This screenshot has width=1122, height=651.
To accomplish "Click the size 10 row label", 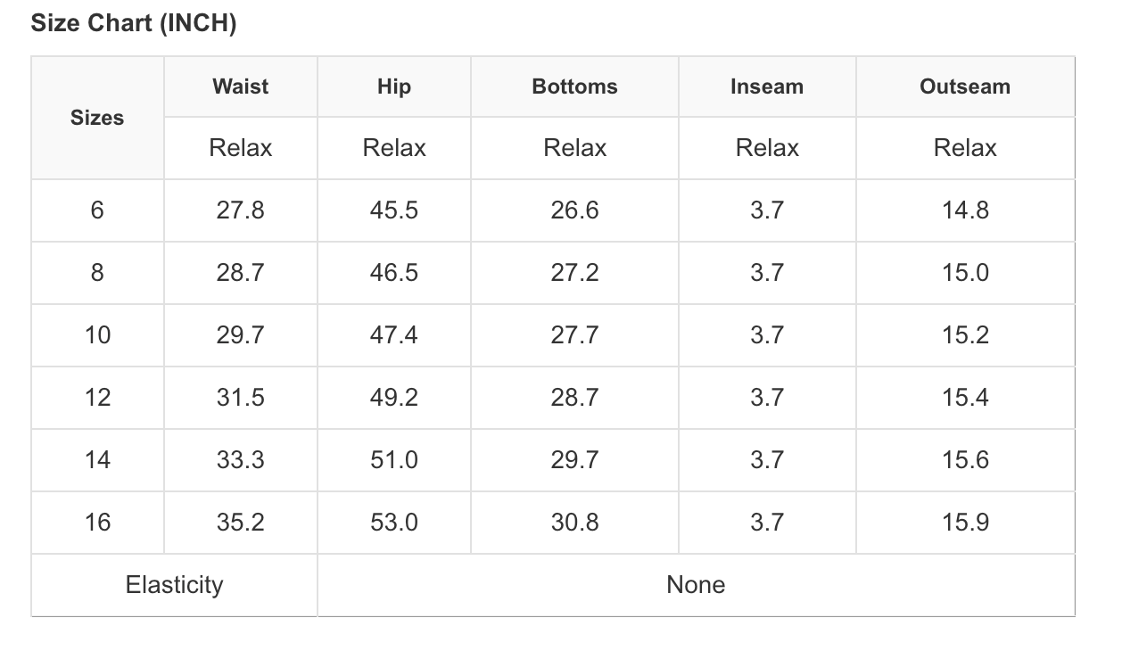I will click(x=97, y=335).
